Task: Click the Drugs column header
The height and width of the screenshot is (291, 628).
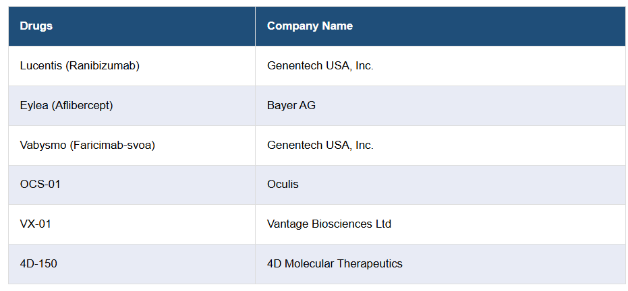Action: click(x=36, y=26)
